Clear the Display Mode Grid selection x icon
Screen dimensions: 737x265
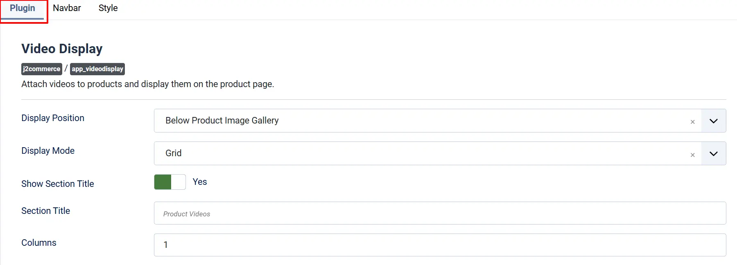[692, 155]
